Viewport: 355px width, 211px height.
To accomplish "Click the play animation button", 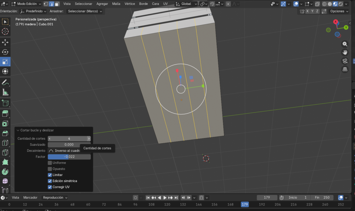I will click(x=165, y=198).
